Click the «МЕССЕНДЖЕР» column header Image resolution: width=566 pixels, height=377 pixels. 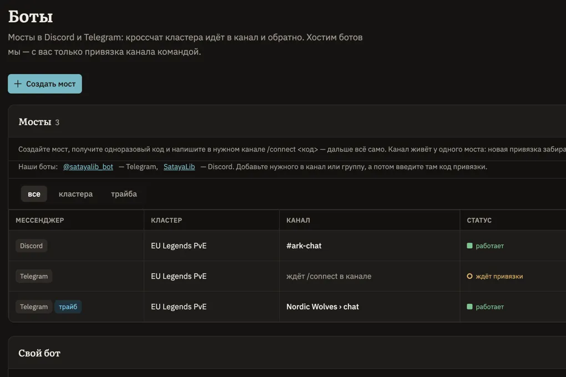[x=40, y=220]
